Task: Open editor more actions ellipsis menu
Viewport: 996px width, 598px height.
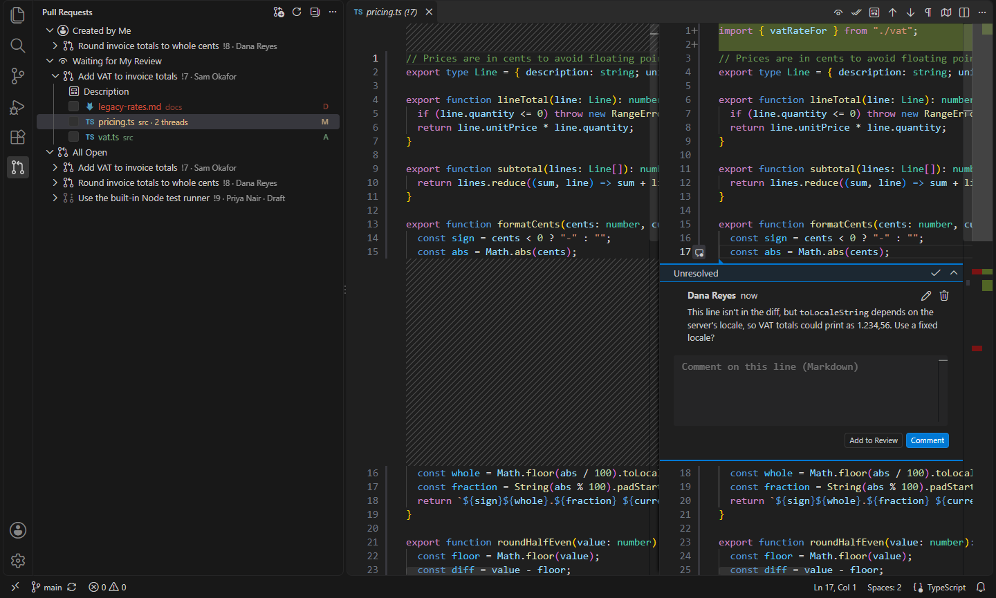Action: pyautogui.click(x=982, y=12)
